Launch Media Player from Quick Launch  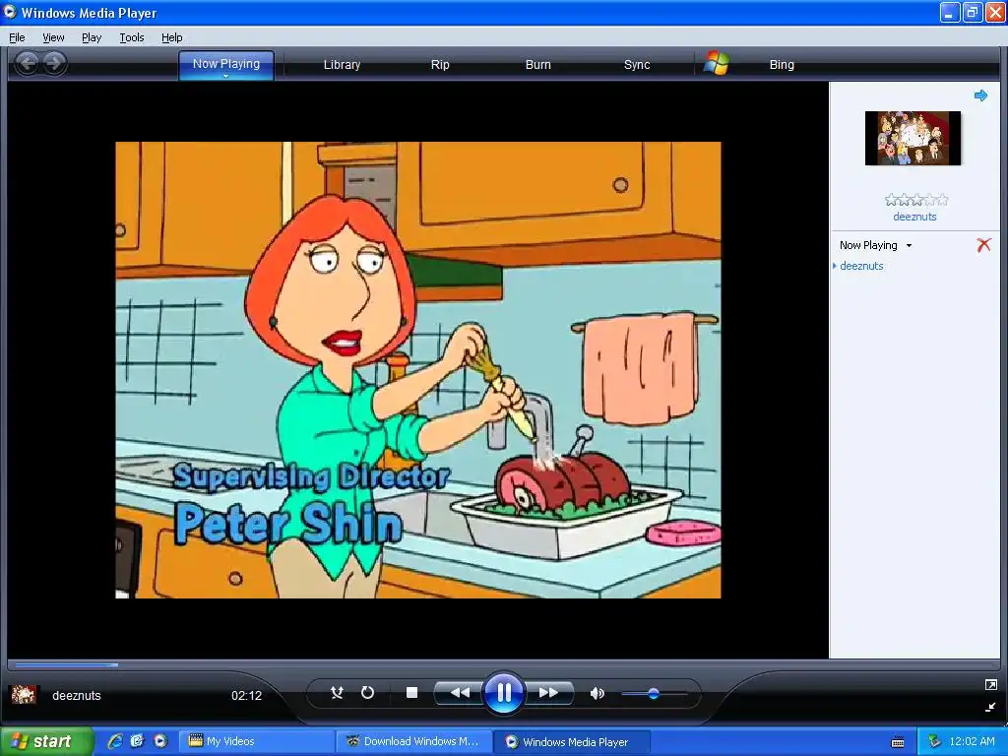point(159,741)
